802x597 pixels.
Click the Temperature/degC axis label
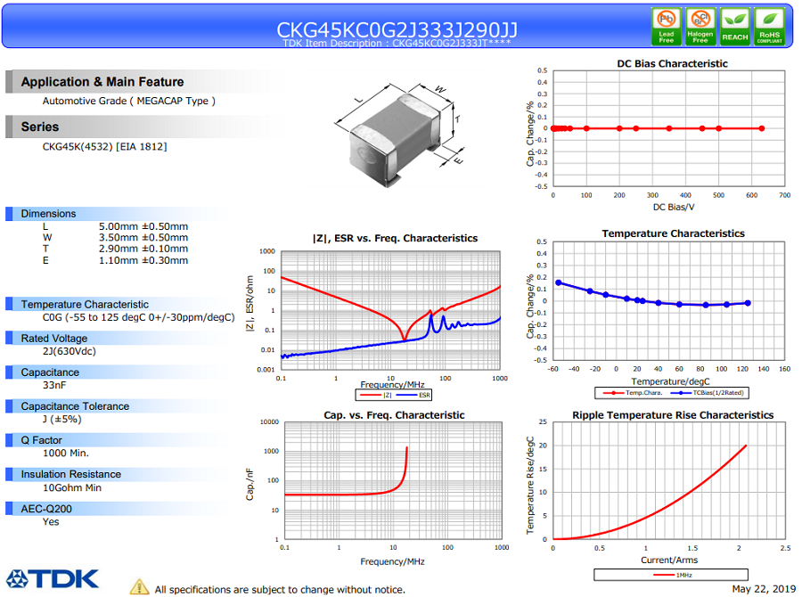(670, 381)
